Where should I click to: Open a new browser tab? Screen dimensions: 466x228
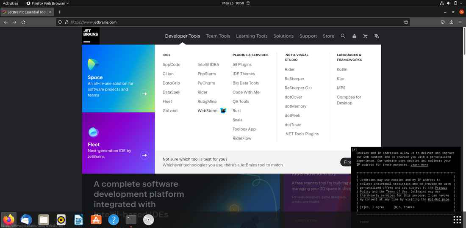[59, 12]
